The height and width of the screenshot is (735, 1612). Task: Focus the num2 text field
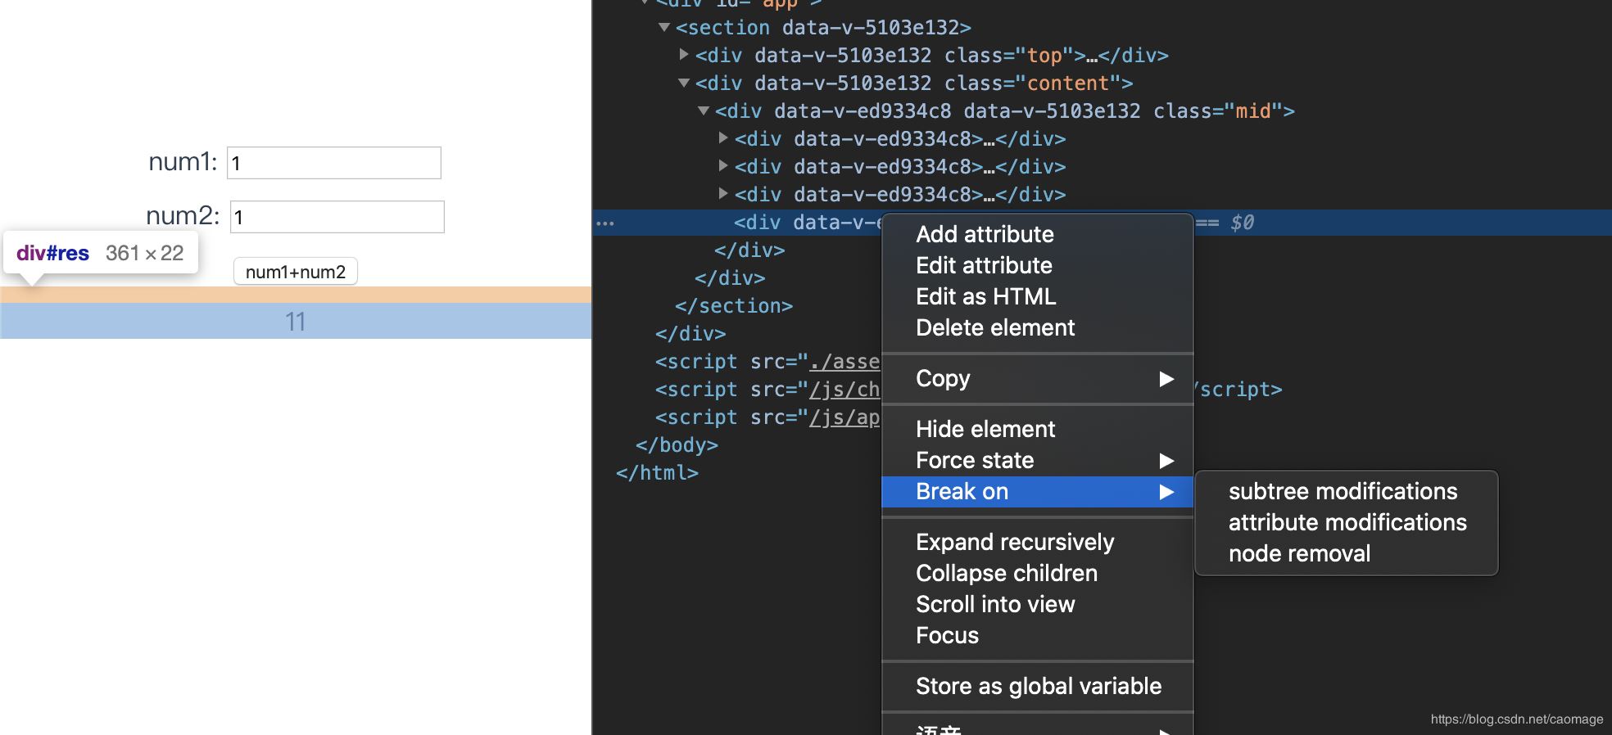click(x=337, y=217)
